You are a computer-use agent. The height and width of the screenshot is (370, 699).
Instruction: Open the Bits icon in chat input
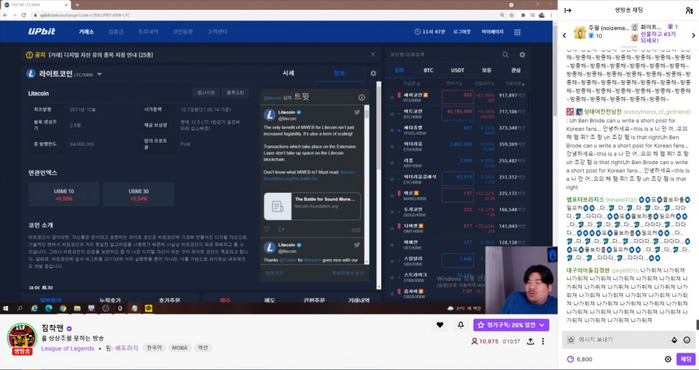coord(674,340)
